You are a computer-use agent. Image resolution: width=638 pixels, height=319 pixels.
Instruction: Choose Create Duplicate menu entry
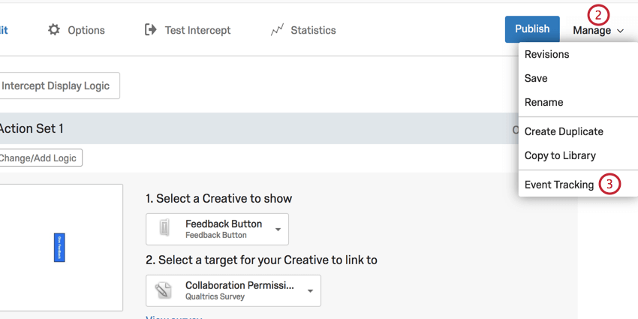(x=564, y=131)
